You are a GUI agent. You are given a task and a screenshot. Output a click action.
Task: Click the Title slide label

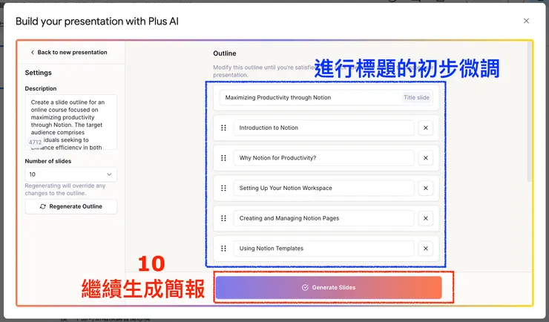(416, 98)
